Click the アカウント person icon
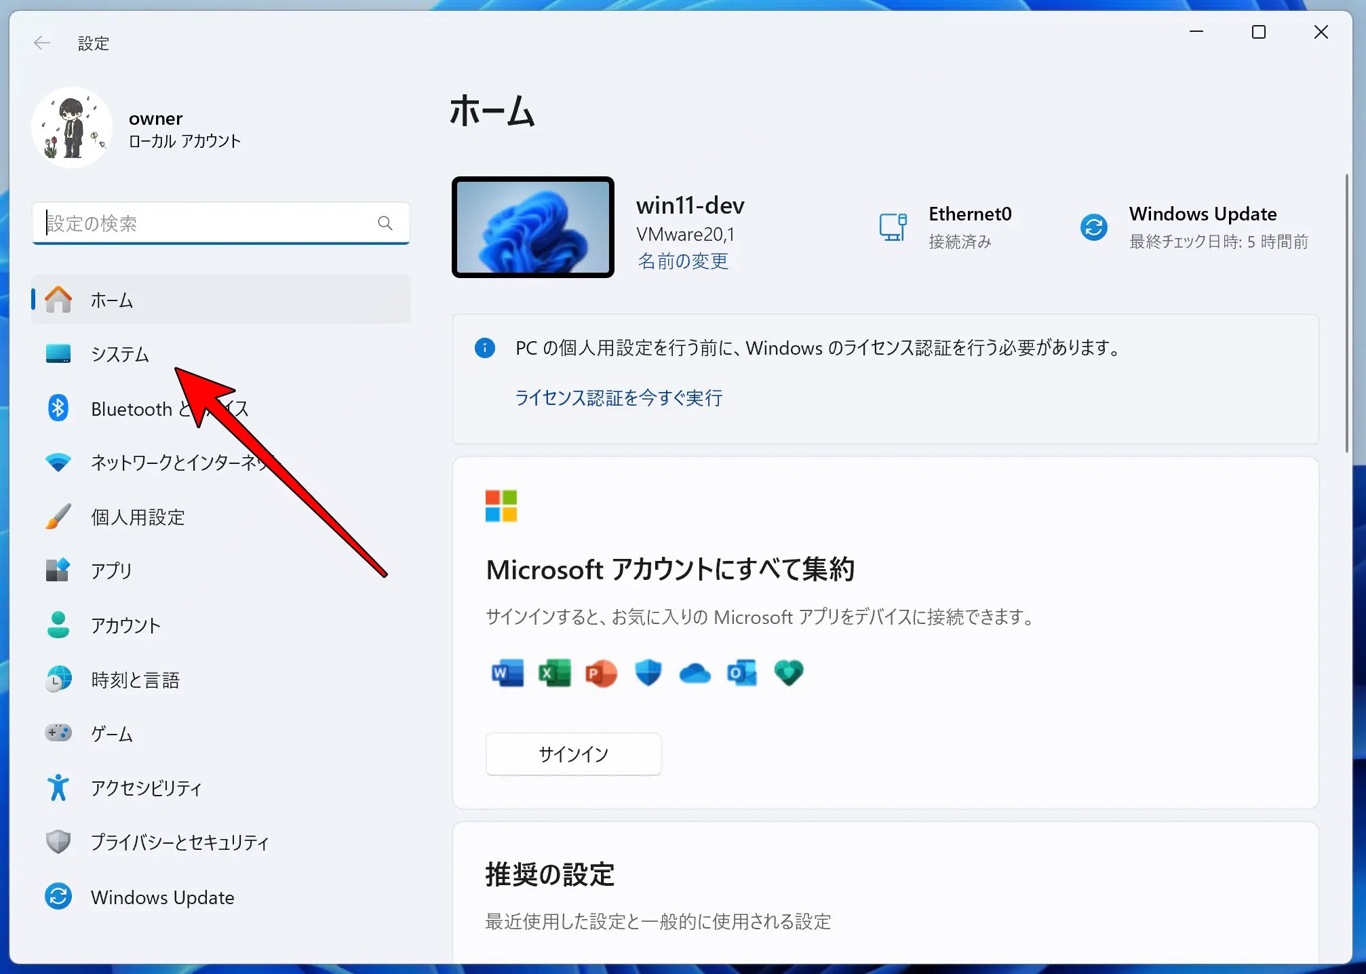The width and height of the screenshot is (1366, 974). (x=58, y=625)
